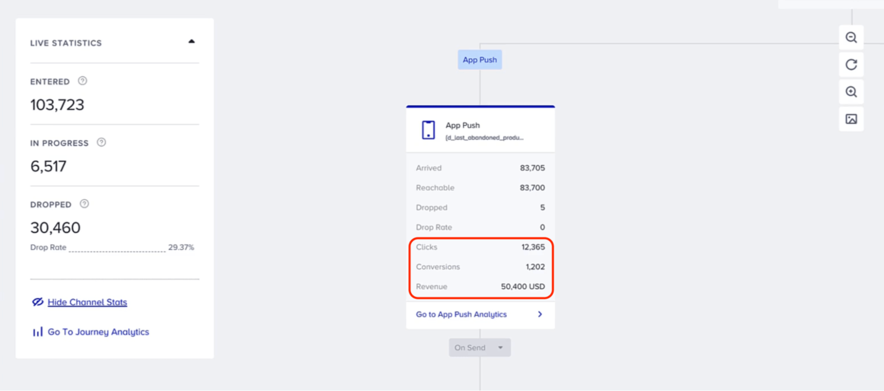The height and width of the screenshot is (391, 884).
Task: Click the In Progress help icon
Action: [x=101, y=143]
